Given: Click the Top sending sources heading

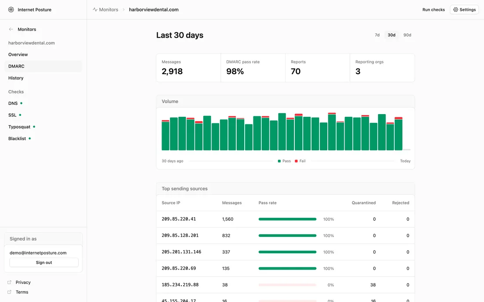Looking at the screenshot, I should click(185, 188).
